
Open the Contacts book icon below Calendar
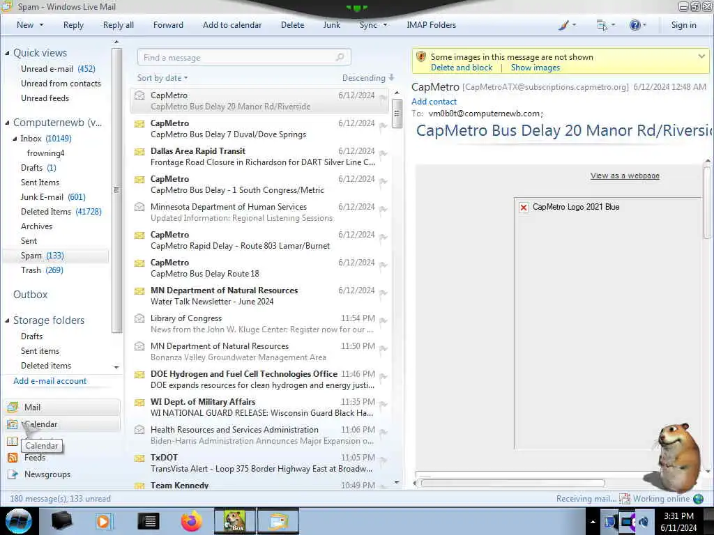(13, 441)
